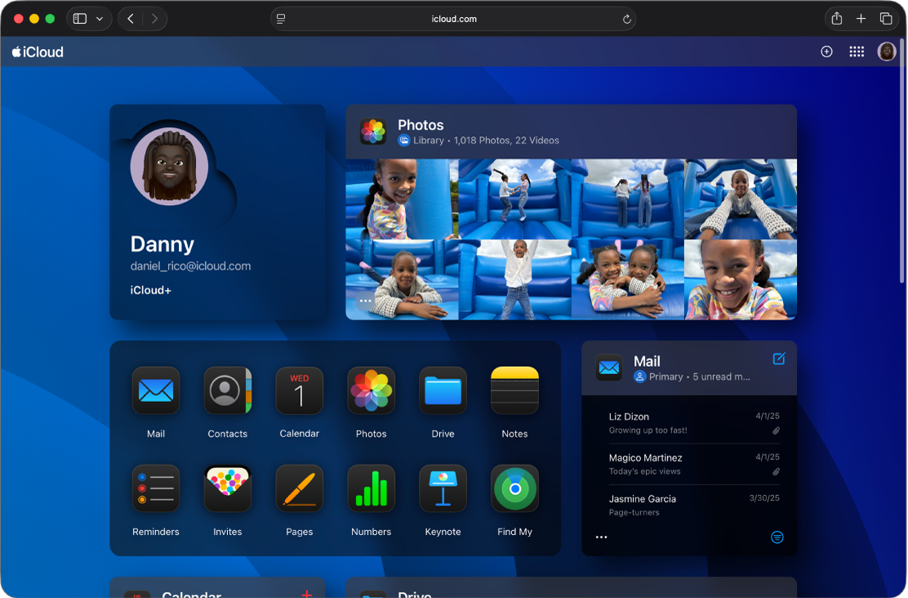
Task: Open the app launcher grid icon
Action: [857, 51]
